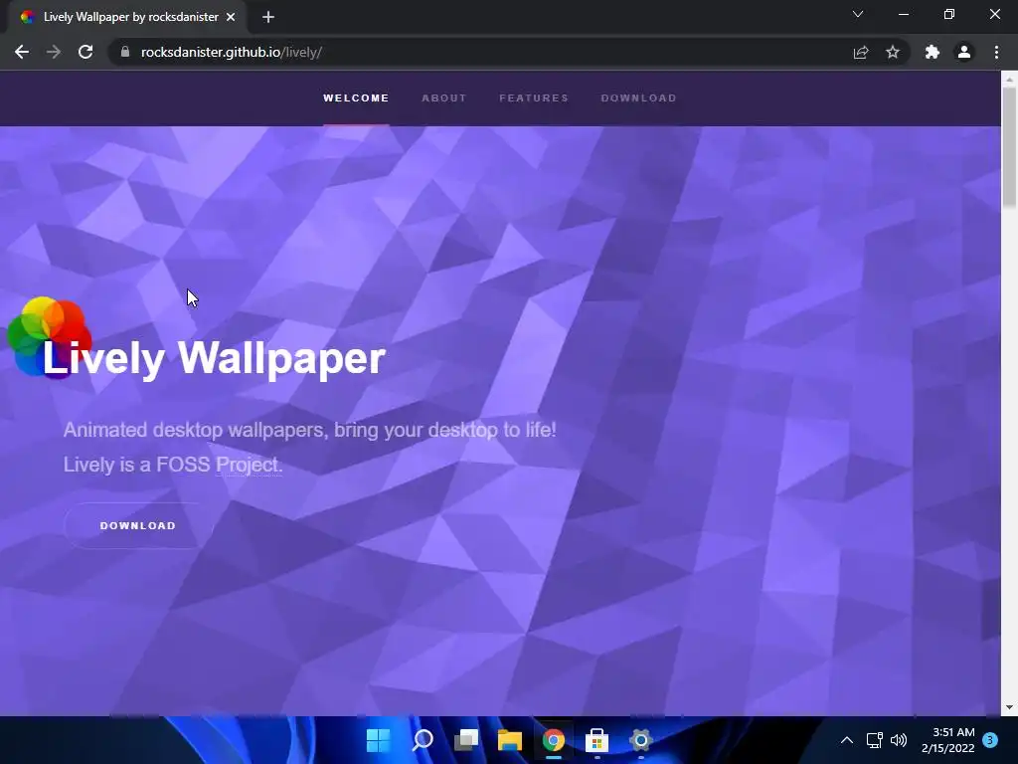
Task: Go back to the previous page
Action: (22, 52)
